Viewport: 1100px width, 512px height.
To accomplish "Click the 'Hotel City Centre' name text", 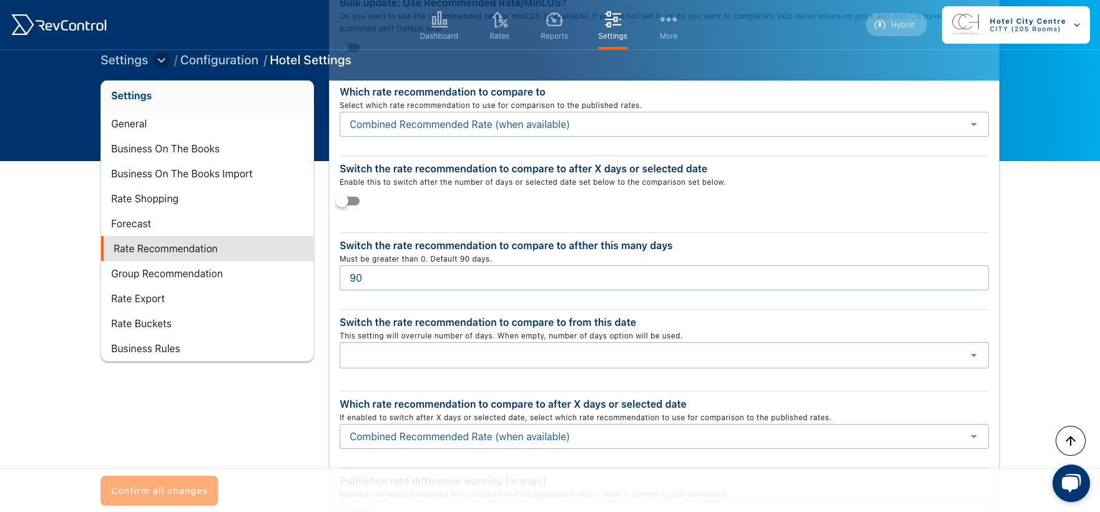I will 1028,21.
